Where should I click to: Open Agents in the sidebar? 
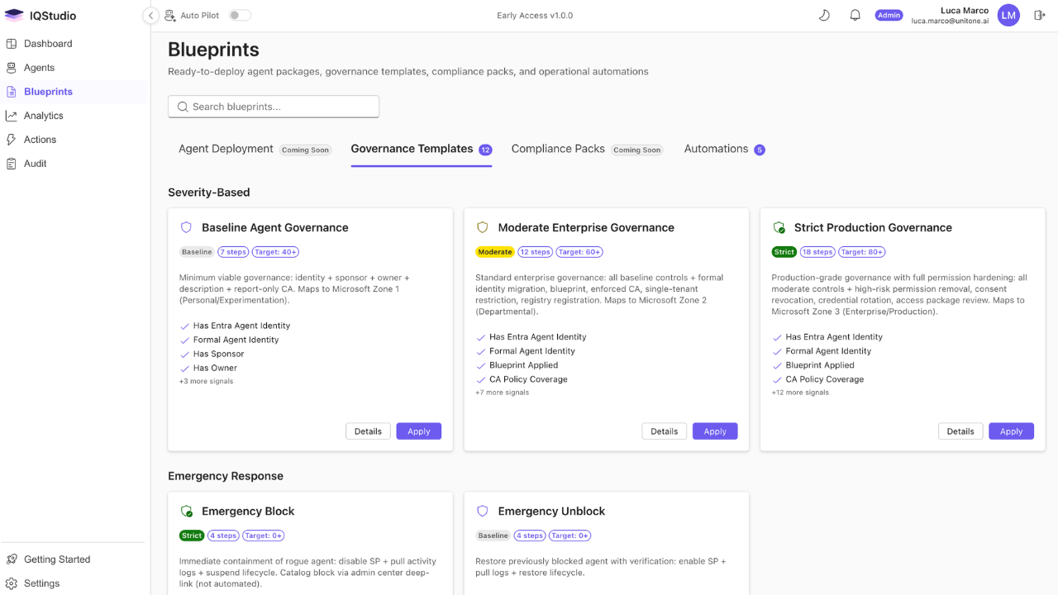(74, 68)
